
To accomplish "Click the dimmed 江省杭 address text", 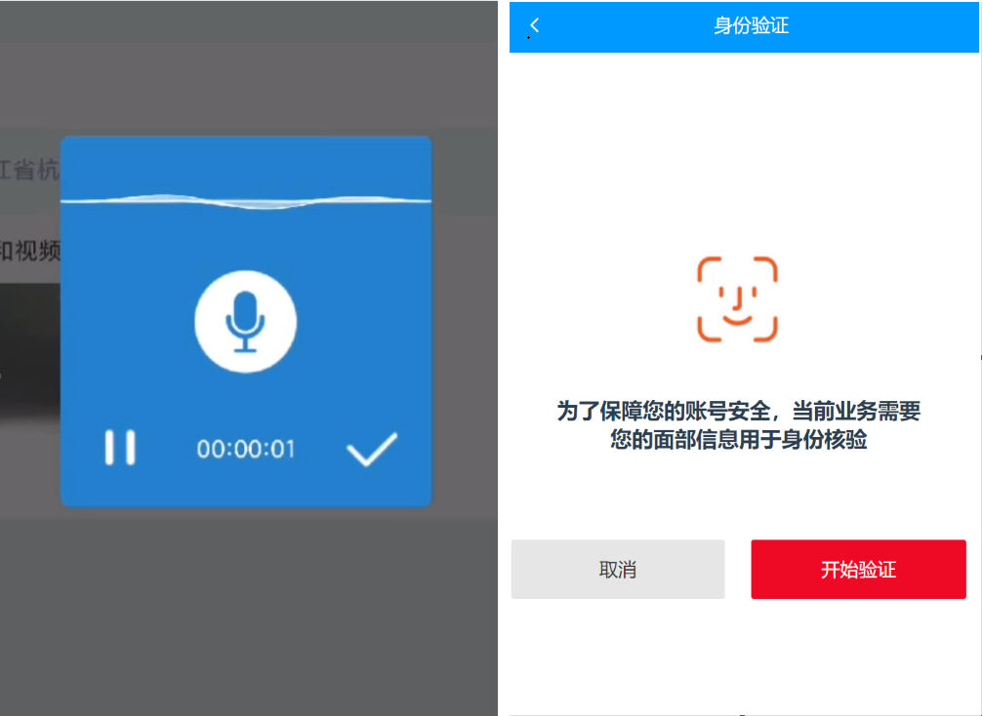I will pos(30,169).
